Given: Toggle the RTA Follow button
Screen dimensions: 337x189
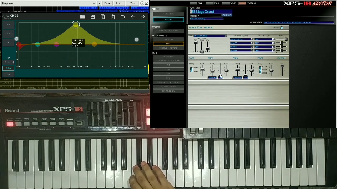Looking at the screenshot, I should pos(8,68).
